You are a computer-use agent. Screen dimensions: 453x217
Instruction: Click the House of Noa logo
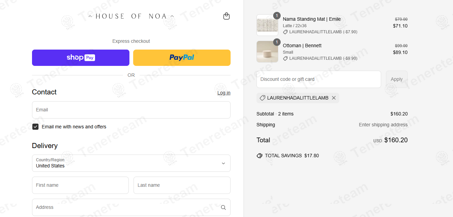click(131, 16)
